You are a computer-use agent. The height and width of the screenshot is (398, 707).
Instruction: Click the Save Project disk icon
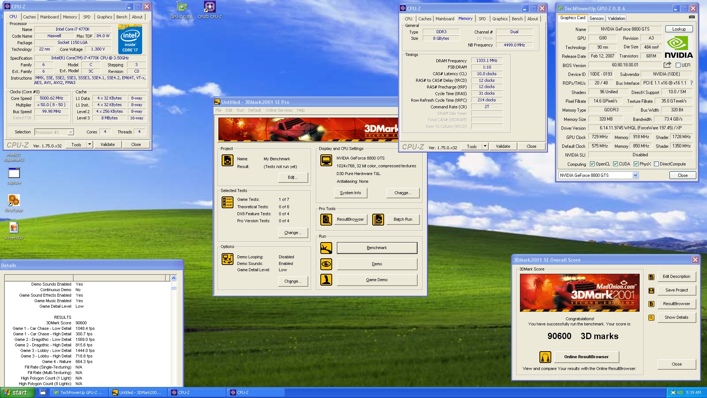coord(651,290)
